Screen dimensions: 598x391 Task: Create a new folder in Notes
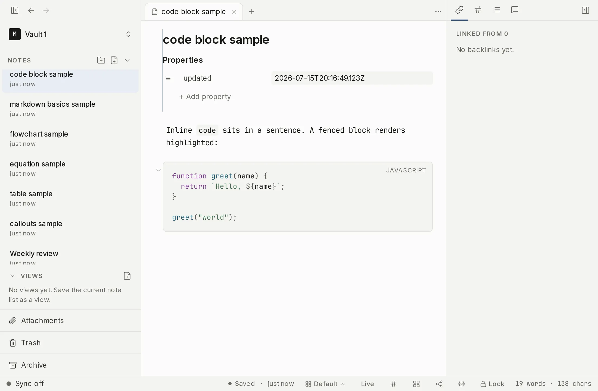pos(101,60)
